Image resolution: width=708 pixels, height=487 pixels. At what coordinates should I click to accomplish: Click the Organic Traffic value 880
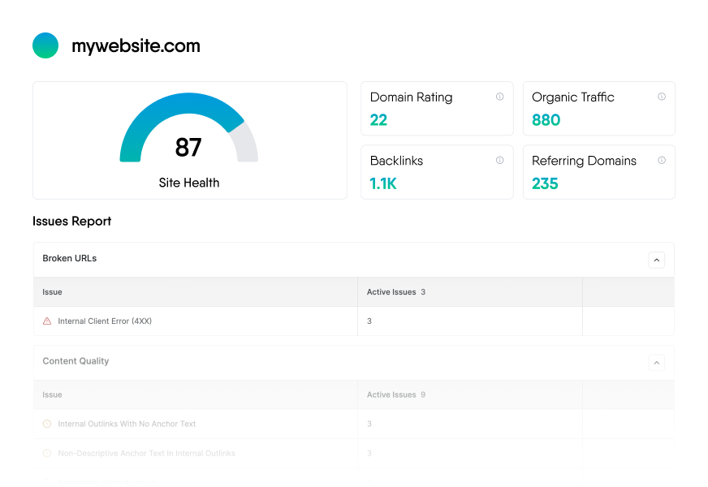pyautogui.click(x=546, y=120)
